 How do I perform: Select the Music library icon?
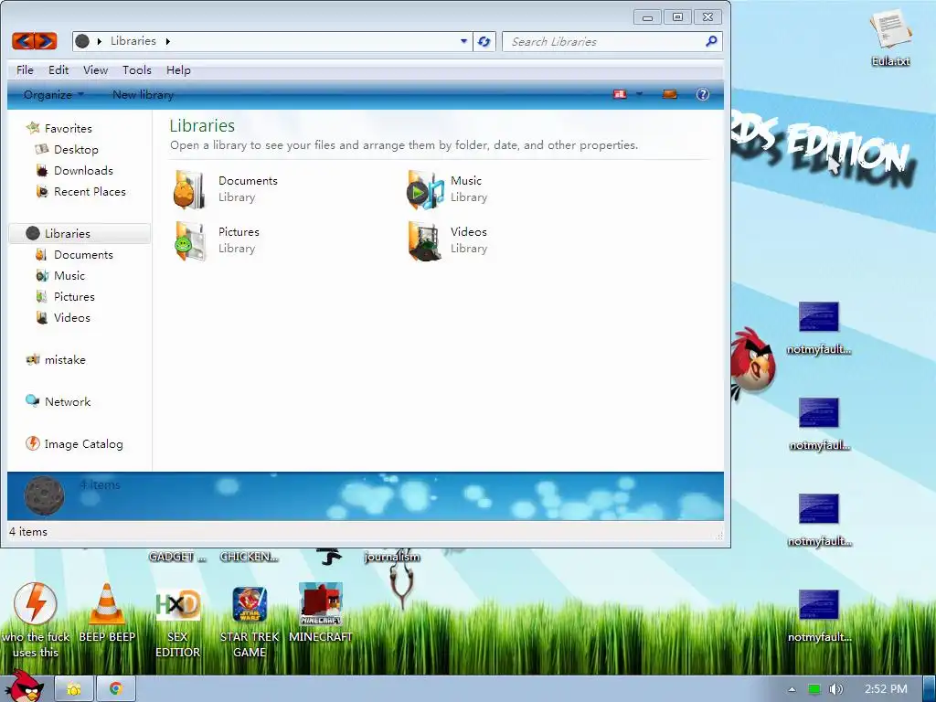coord(425,190)
